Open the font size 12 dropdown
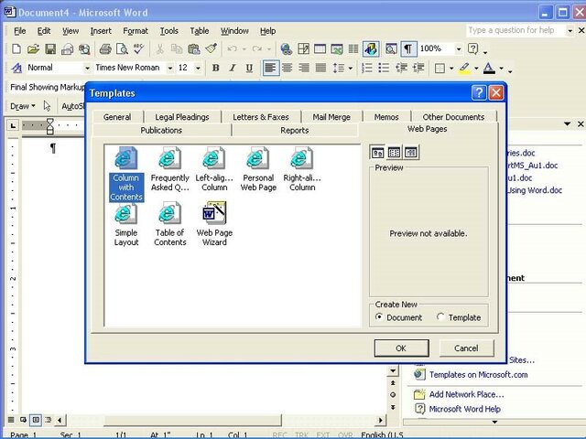Screen dimensions: 586x439 [198, 68]
